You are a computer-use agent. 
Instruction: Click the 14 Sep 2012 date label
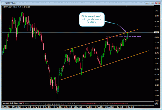pyautogui.click(x=109, y=107)
